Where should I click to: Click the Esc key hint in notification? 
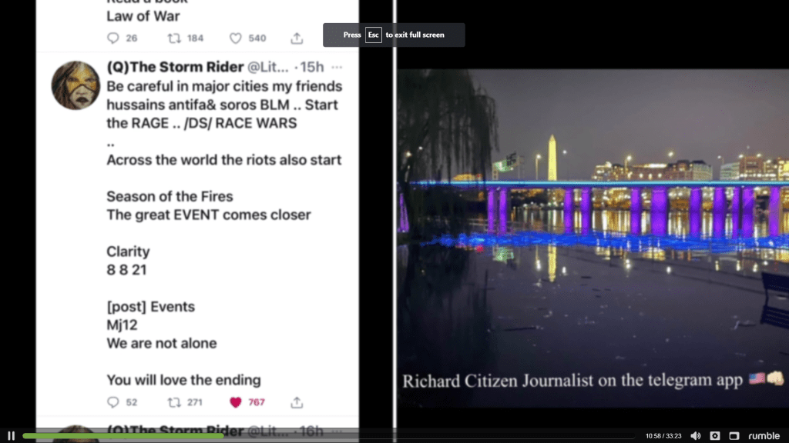(373, 35)
